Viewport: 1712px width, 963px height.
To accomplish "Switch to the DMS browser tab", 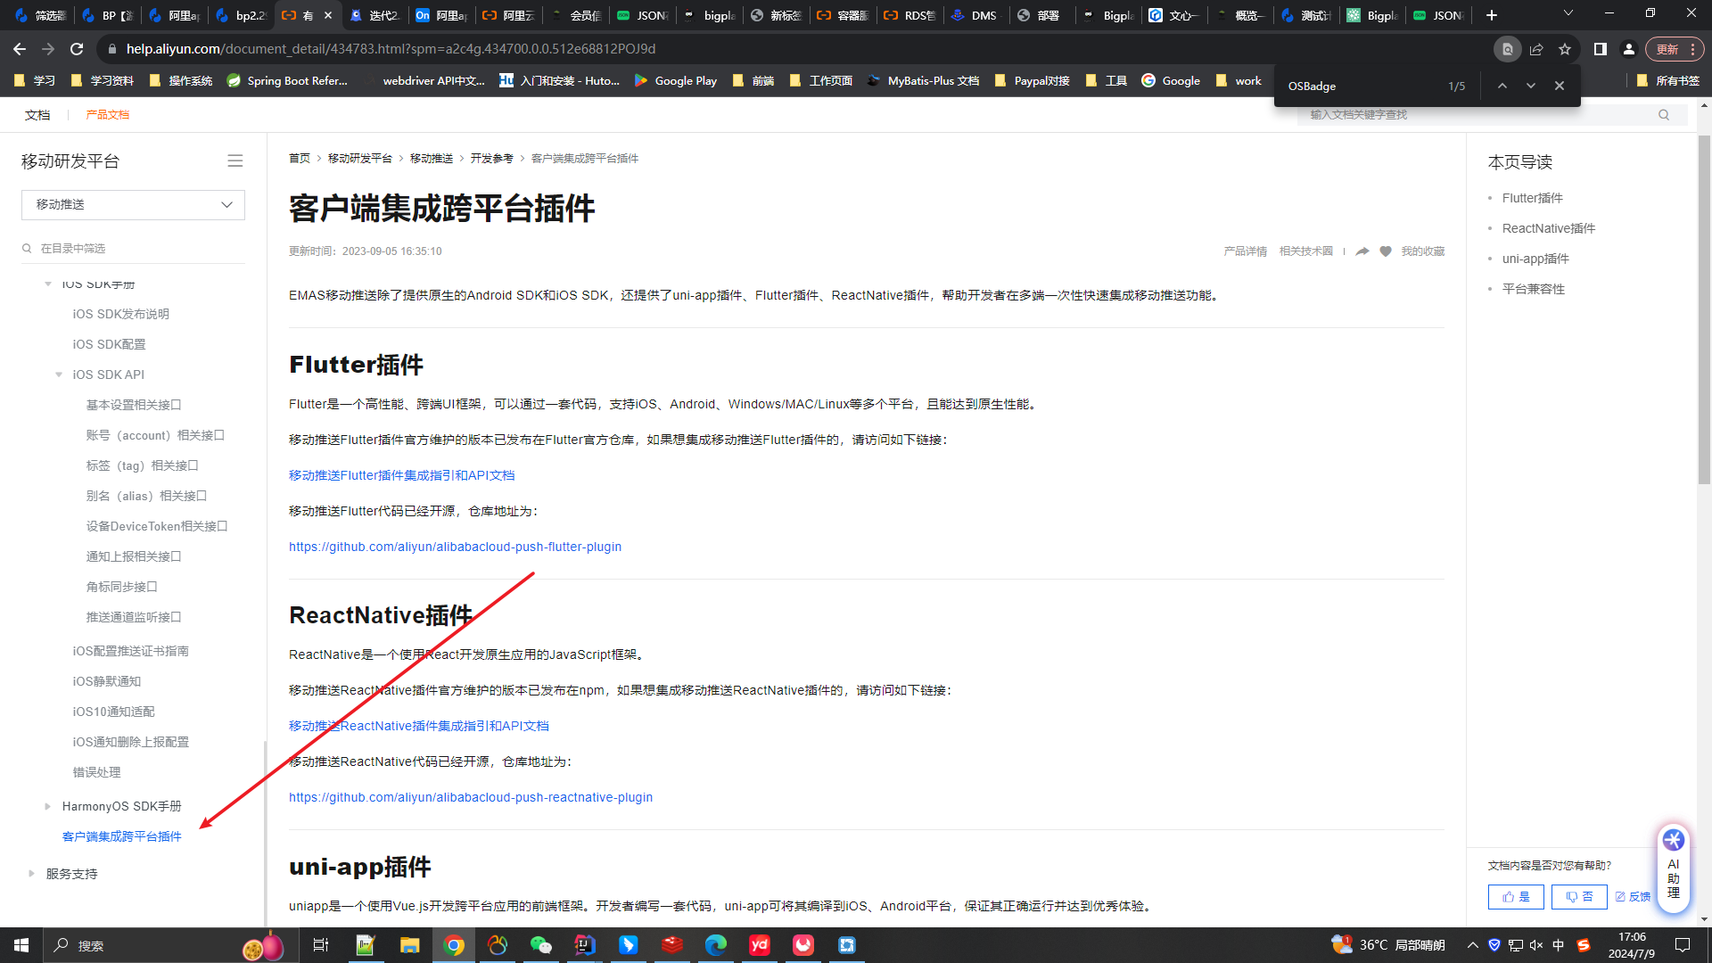I will point(975,15).
